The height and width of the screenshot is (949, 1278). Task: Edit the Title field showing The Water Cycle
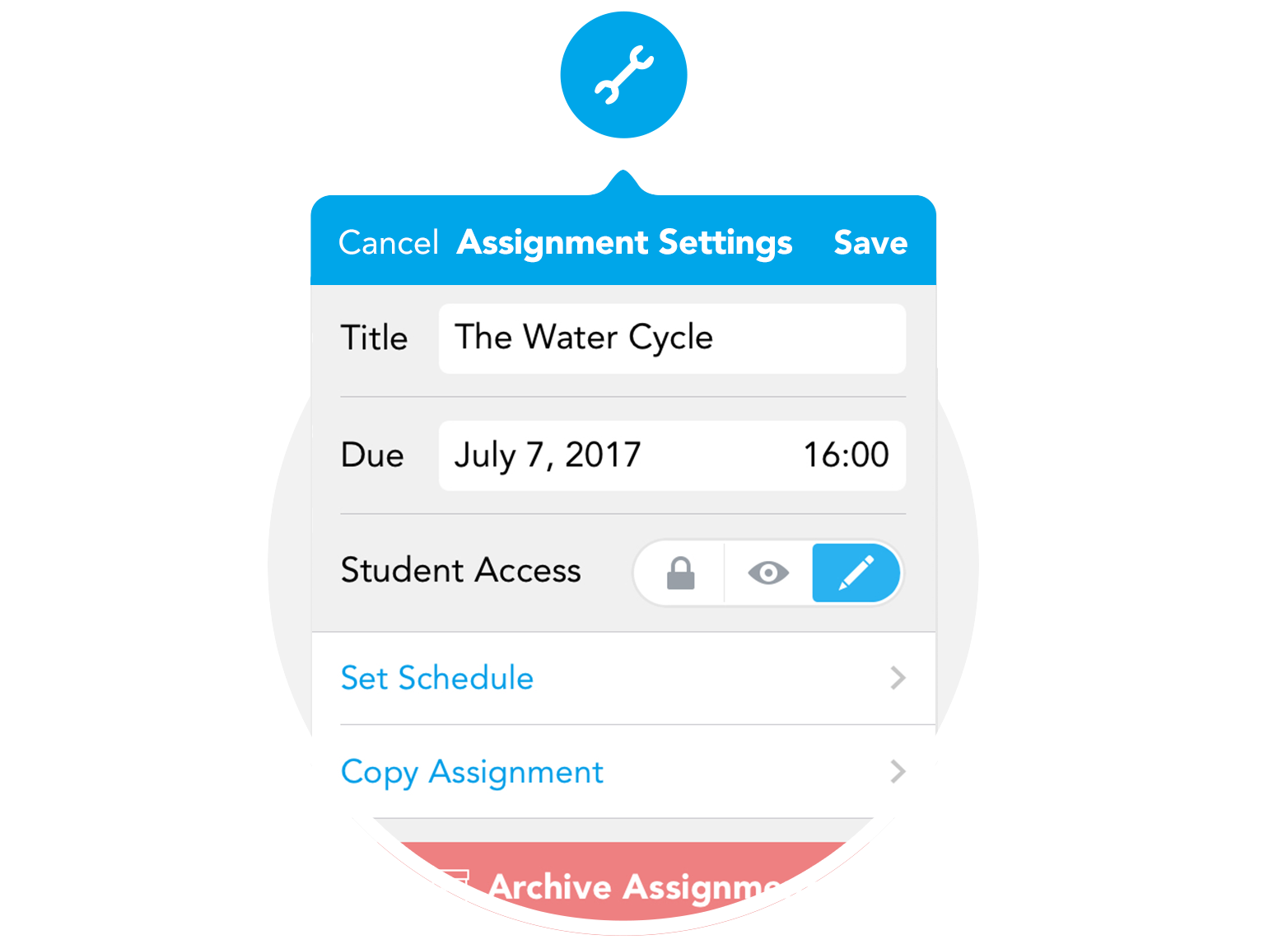click(672, 338)
